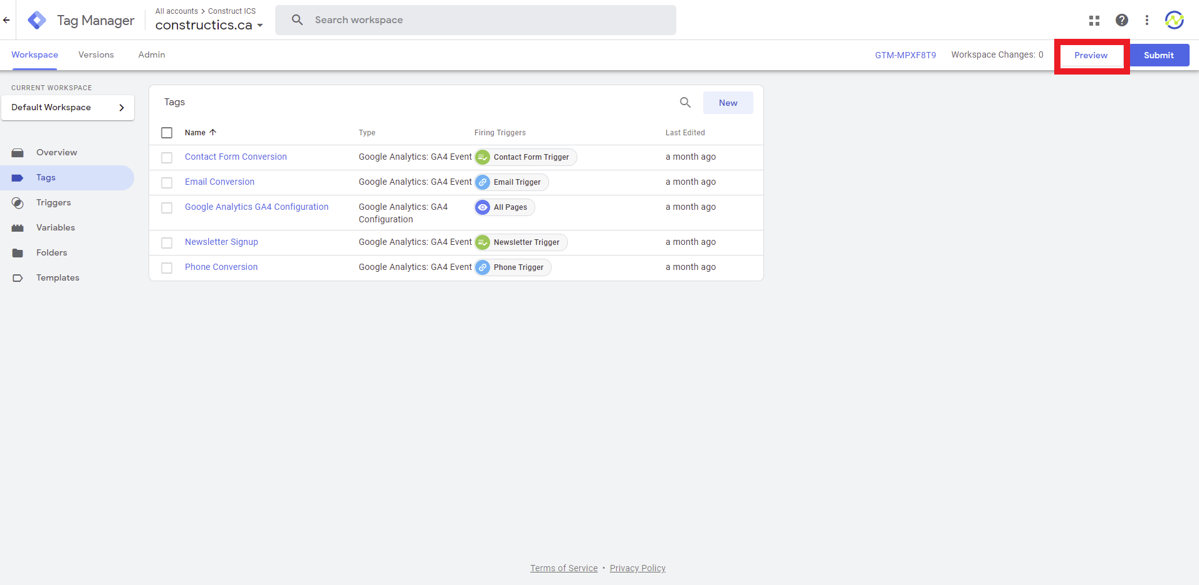Viewport: 1199px width, 585px height.
Task: Expand the Default Workspace selector
Action: 68,108
